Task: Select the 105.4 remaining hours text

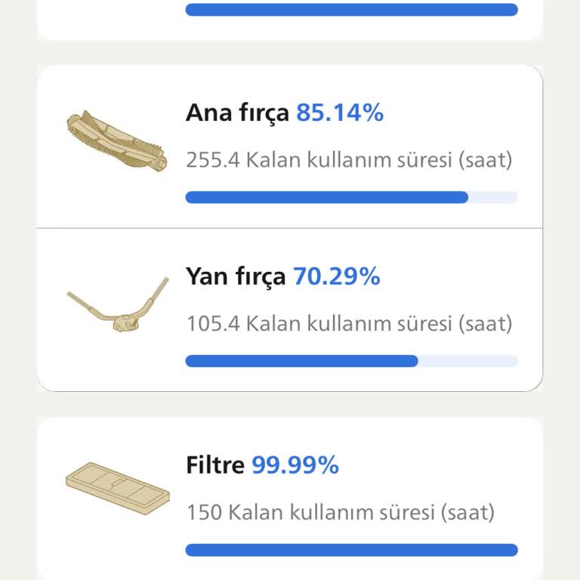Action: (x=349, y=324)
